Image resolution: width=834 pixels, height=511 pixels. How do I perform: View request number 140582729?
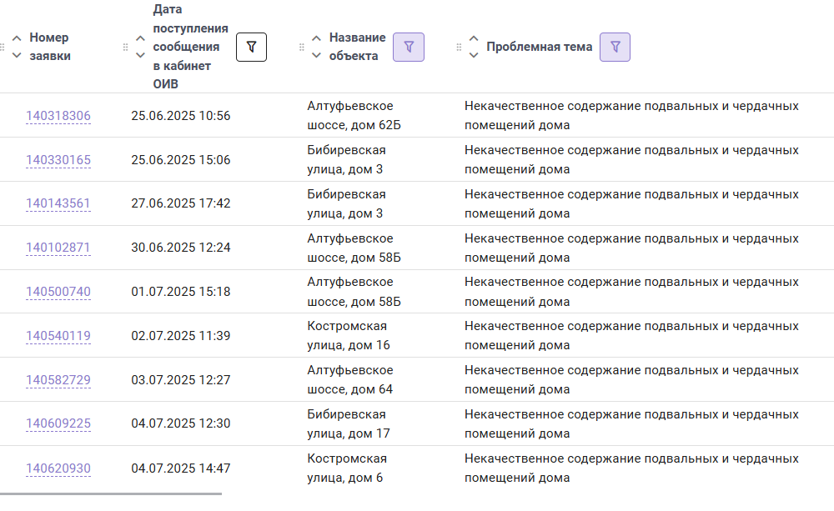tap(58, 380)
